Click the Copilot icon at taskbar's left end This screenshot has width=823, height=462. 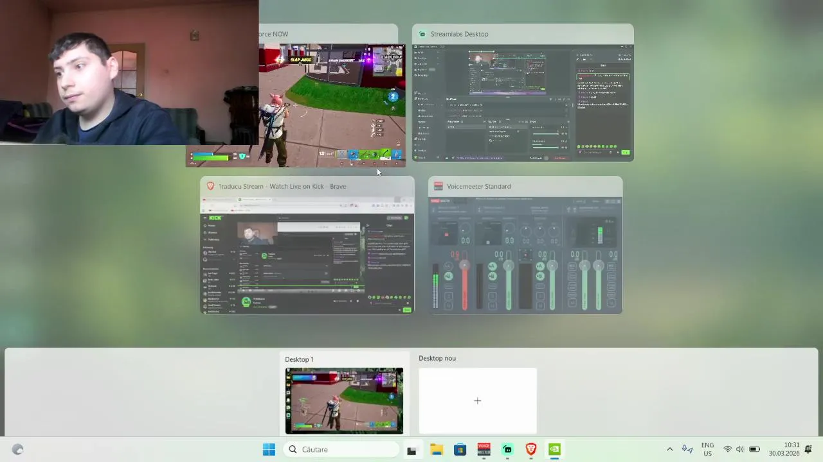pyautogui.click(x=18, y=450)
